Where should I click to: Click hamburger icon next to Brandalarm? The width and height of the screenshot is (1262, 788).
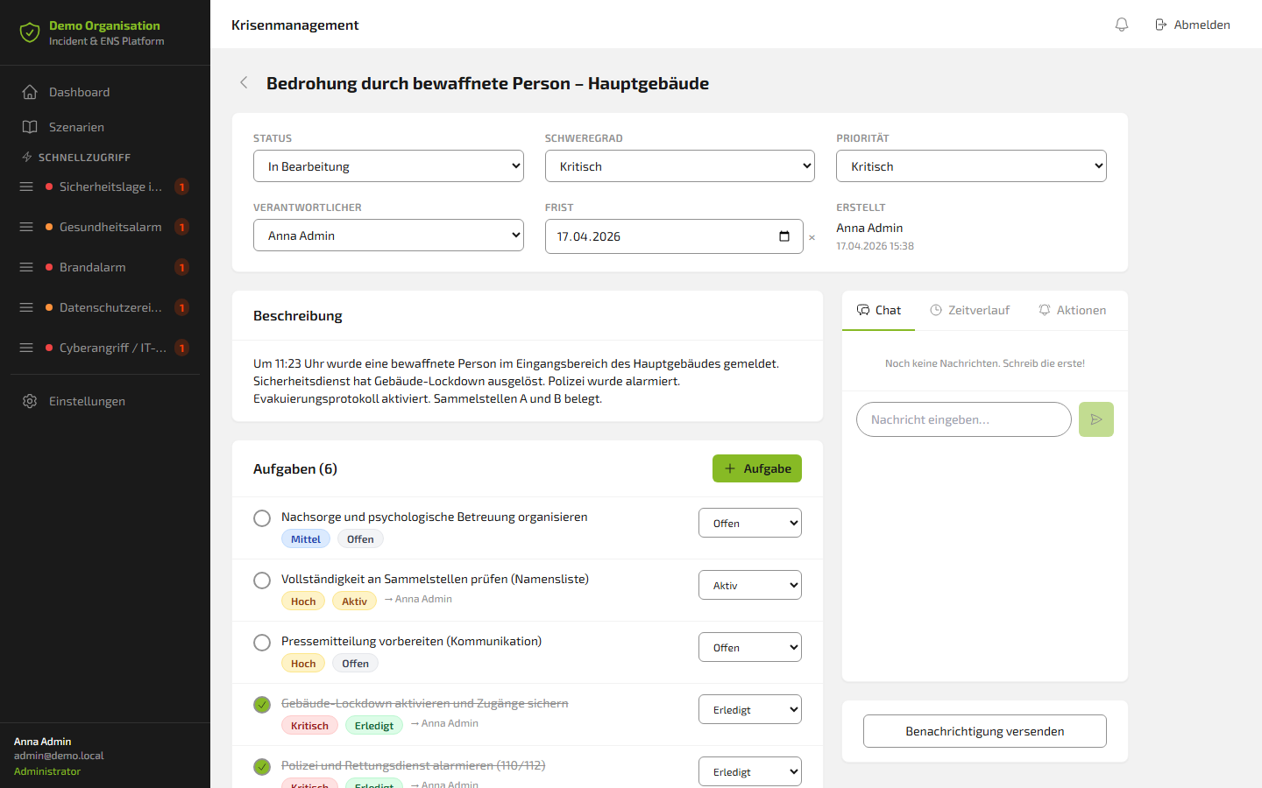[26, 267]
